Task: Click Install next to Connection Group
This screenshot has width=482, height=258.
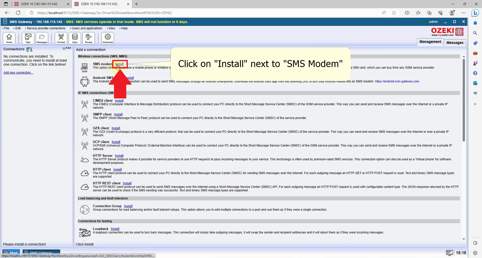Action: (128, 206)
